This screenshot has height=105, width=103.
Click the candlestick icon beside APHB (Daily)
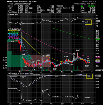[x=8, y=29]
